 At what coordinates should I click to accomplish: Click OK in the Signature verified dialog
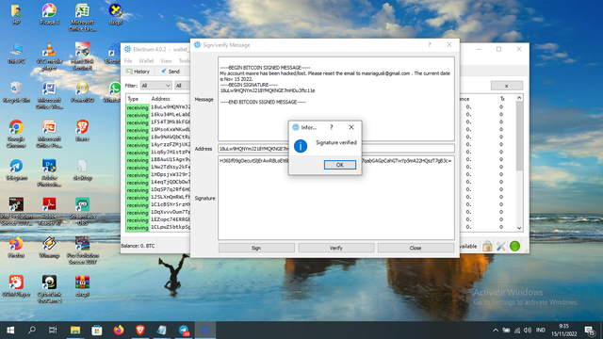point(339,165)
